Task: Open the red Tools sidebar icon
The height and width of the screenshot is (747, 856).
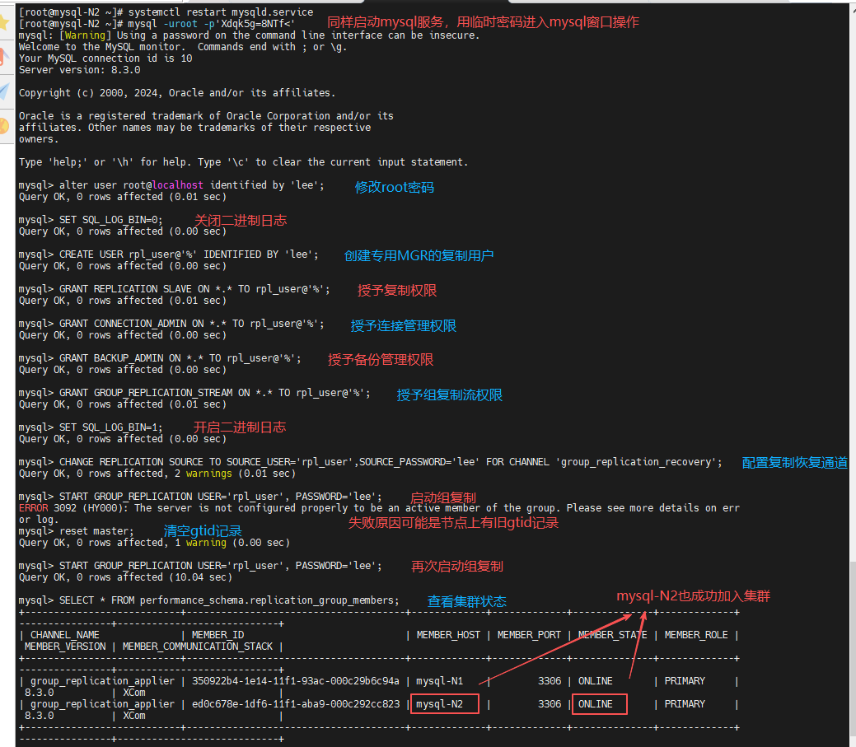Action: (x=4, y=57)
